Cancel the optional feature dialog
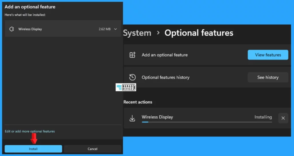 tap(92, 149)
